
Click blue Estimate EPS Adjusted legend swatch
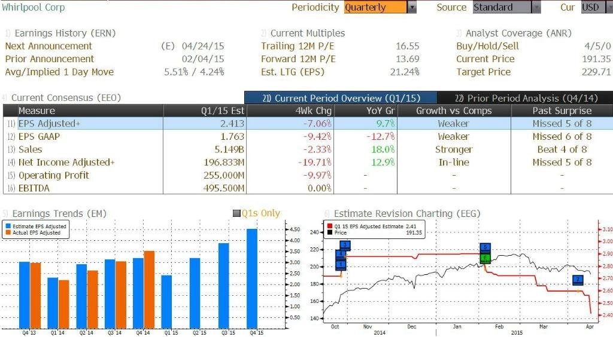(x=8, y=226)
